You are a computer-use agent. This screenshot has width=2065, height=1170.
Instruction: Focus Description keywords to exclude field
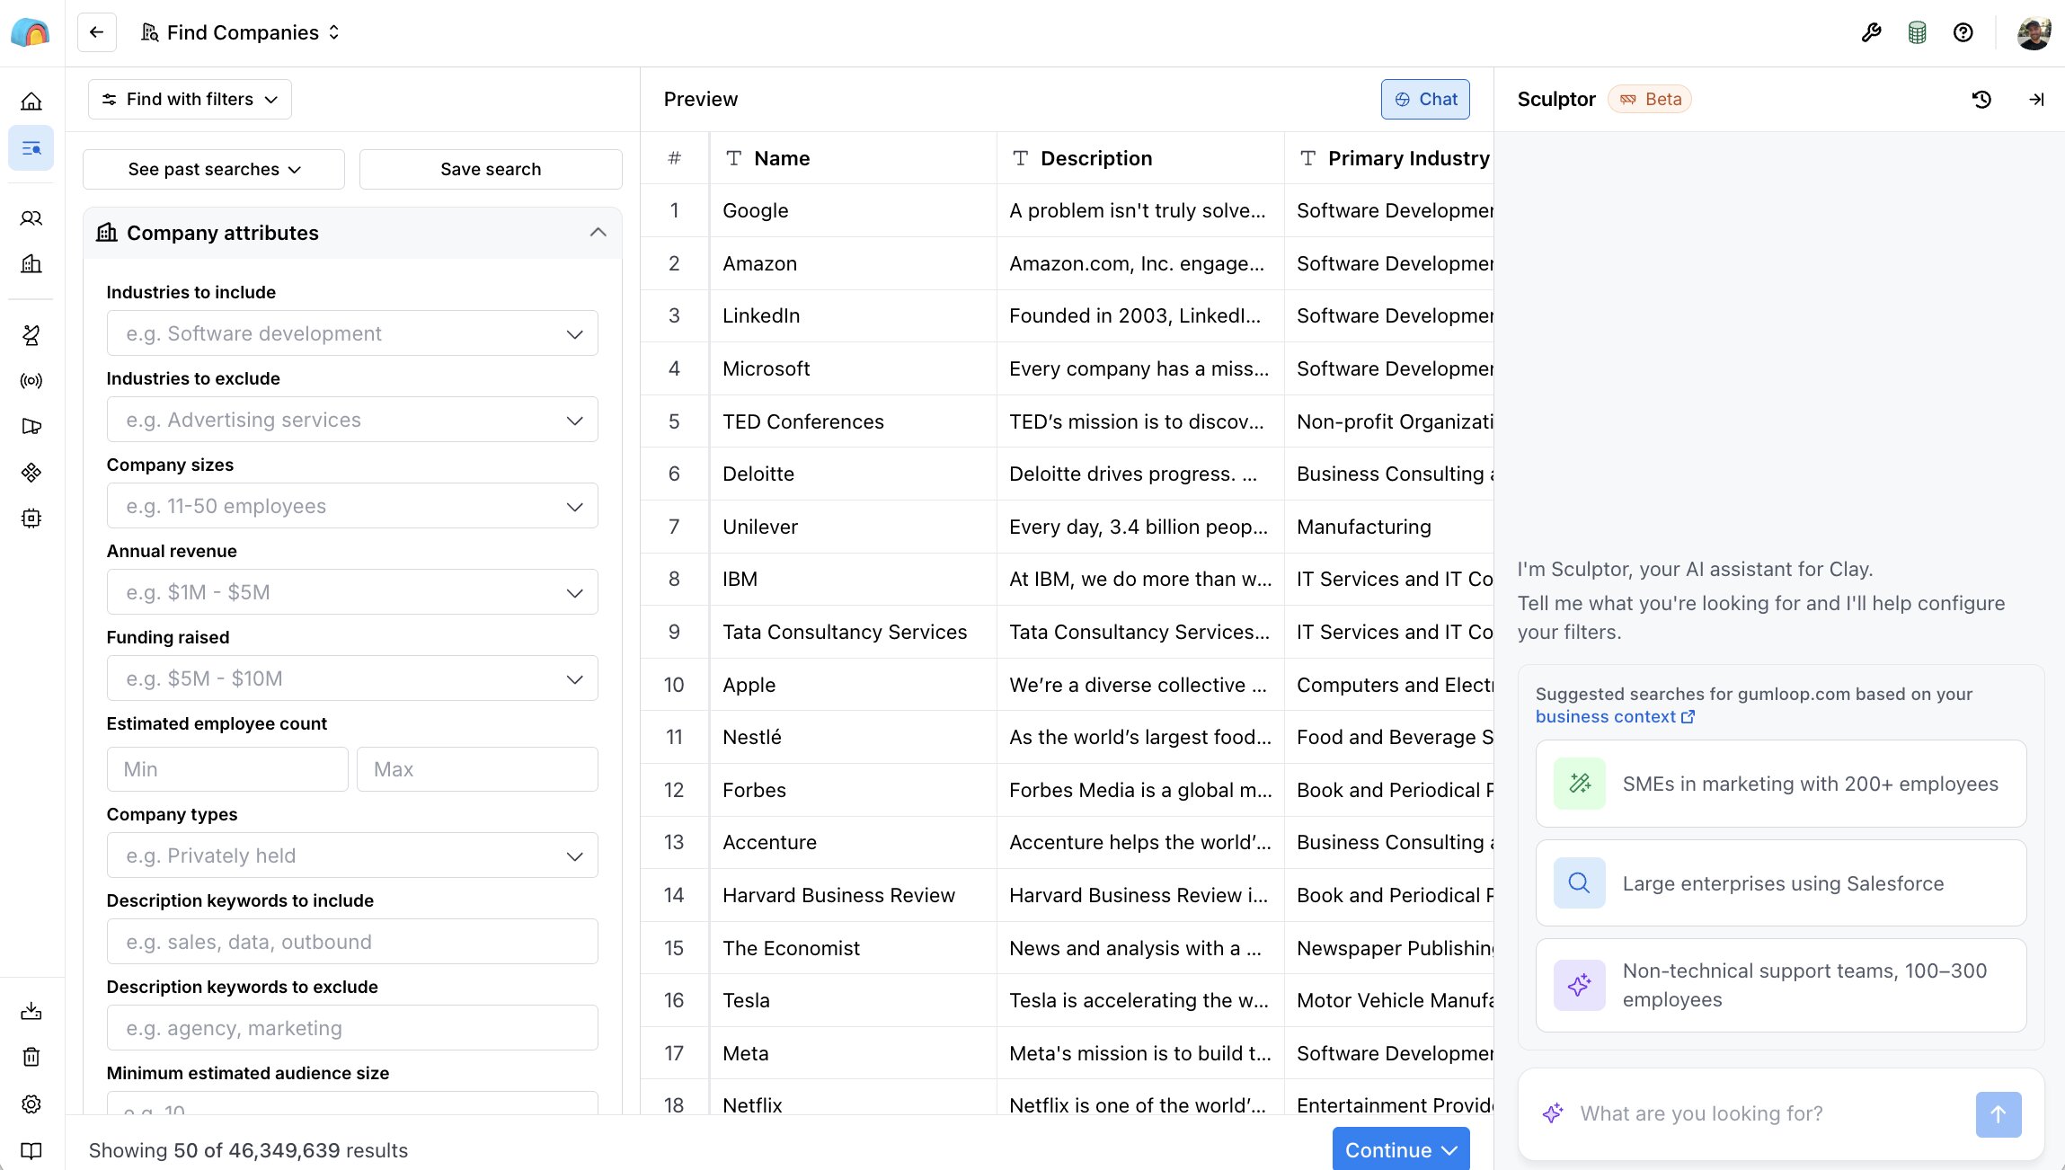(x=352, y=1028)
